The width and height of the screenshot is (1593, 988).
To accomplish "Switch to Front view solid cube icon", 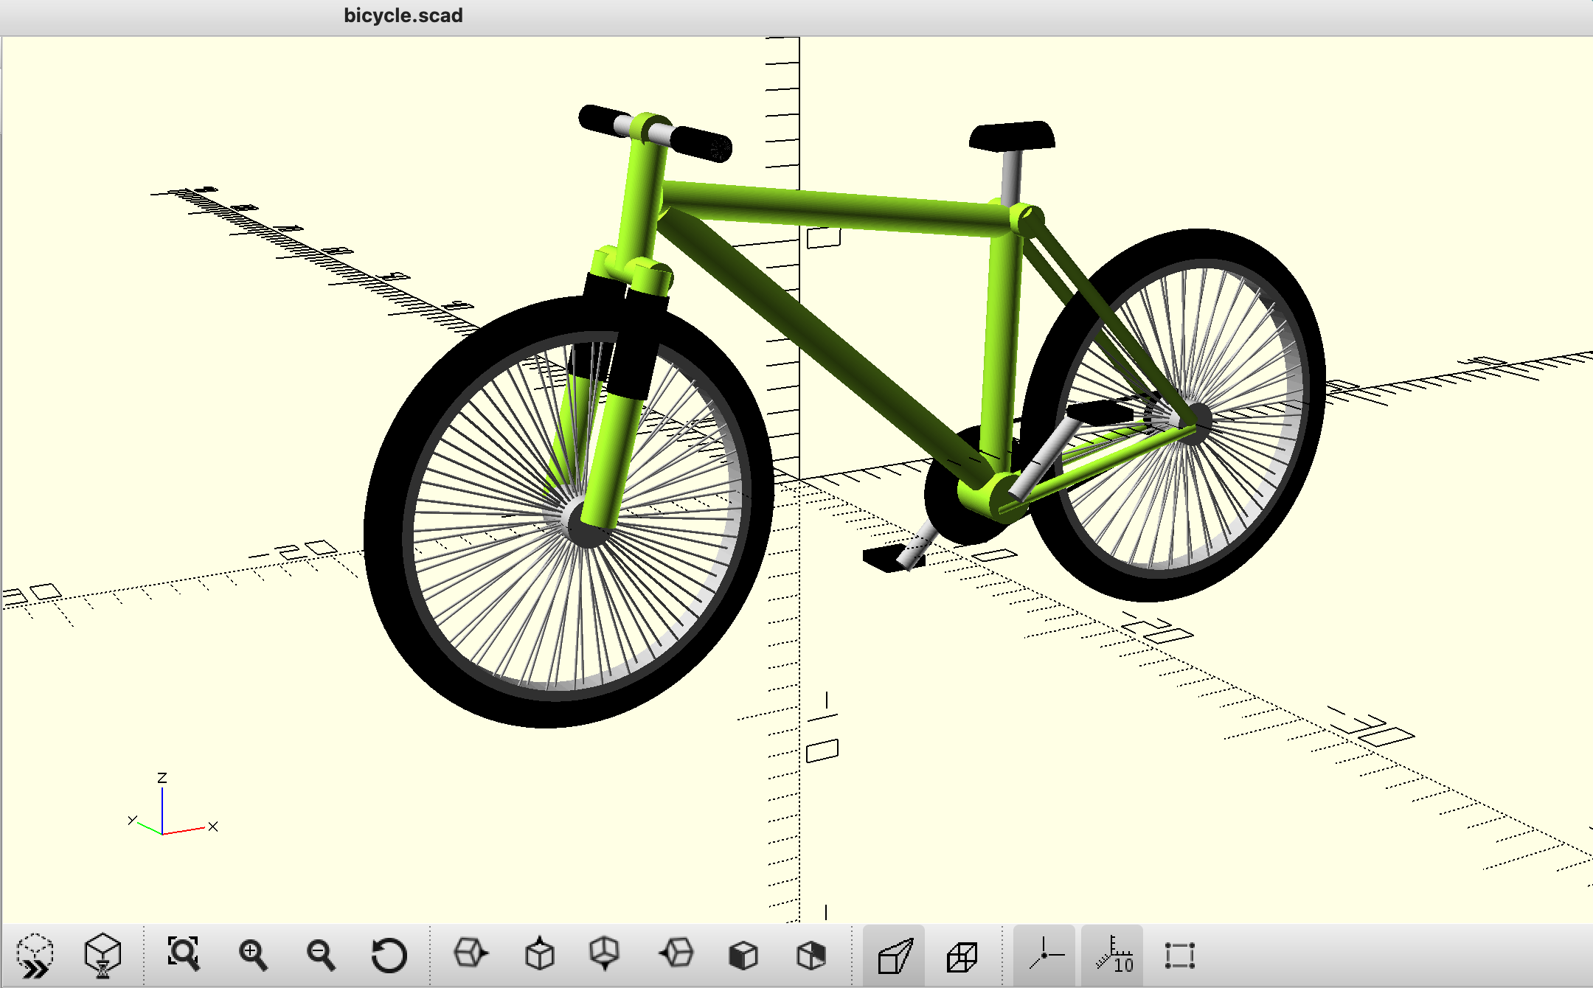I will point(743,956).
